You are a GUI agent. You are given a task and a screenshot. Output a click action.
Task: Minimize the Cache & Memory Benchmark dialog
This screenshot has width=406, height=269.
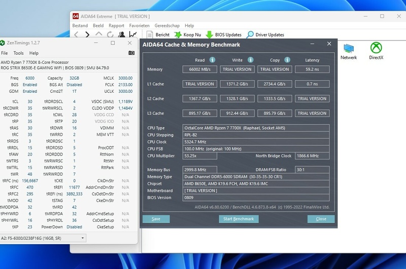[x=312, y=44]
